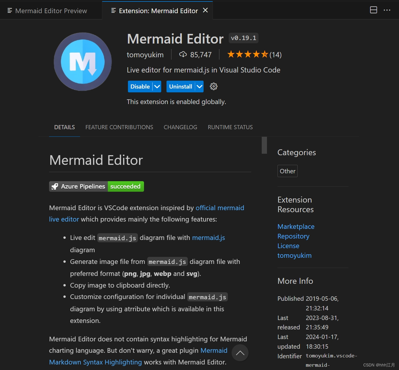Switch to the CHANGELOG tab
Image resolution: width=399 pixels, height=370 pixels.
[180, 127]
